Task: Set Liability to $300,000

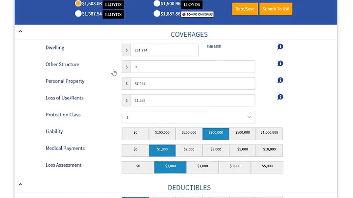Action: click(216, 134)
